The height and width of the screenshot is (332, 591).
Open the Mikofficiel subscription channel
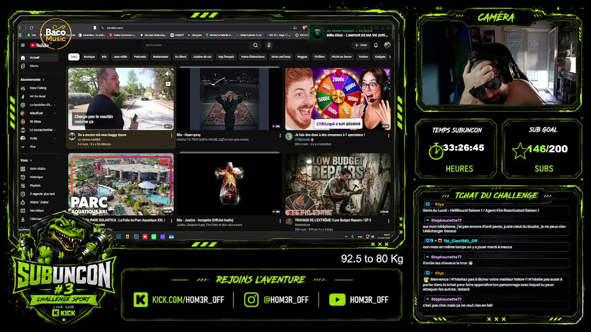(39, 113)
